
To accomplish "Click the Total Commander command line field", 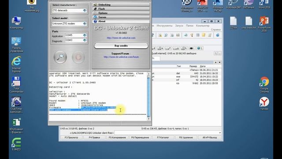I will (166, 133).
